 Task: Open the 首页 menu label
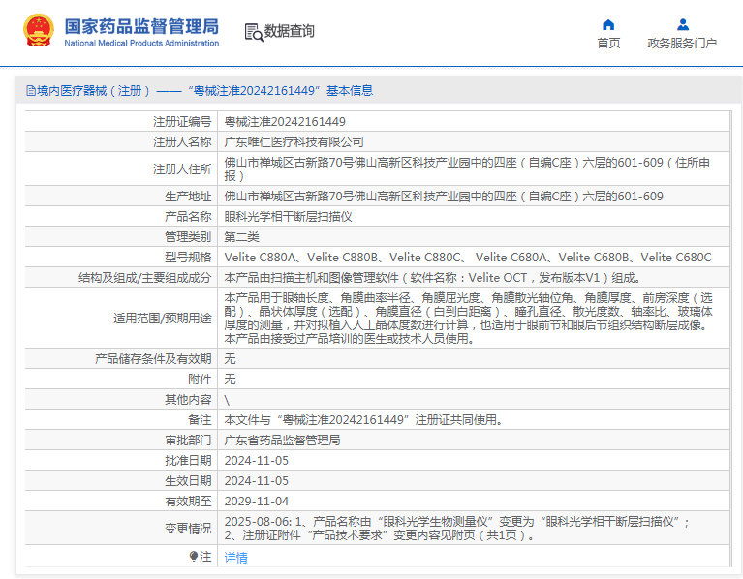click(608, 44)
